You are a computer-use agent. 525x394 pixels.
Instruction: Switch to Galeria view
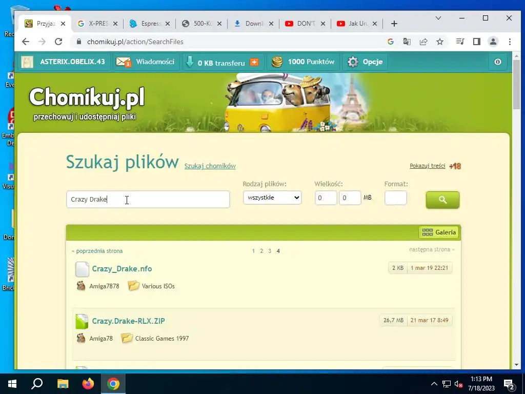pyautogui.click(x=439, y=232)
